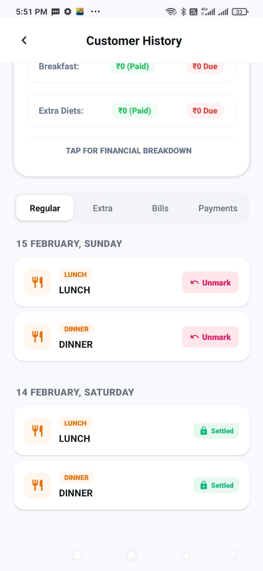
Task: Switch to the Extra tab
Action: pyautogui.click(x=103, y=208)
